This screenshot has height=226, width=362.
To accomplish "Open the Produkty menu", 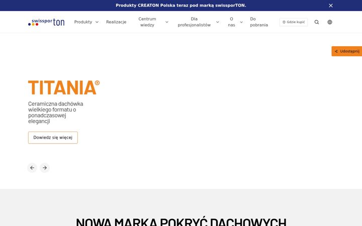I will click(83, 22).
